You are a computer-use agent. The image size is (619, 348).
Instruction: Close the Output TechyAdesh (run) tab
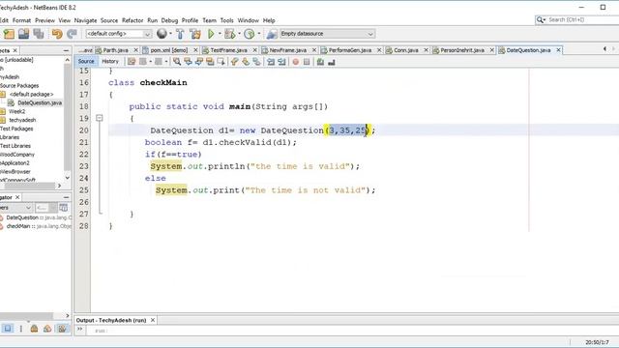coord(153,320)
